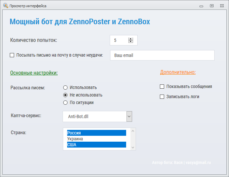Select 'США' in the country list
This screenshot has width=229, height=177.
click(x=97, y=145)
